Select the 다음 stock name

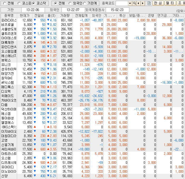click(4, 105)
